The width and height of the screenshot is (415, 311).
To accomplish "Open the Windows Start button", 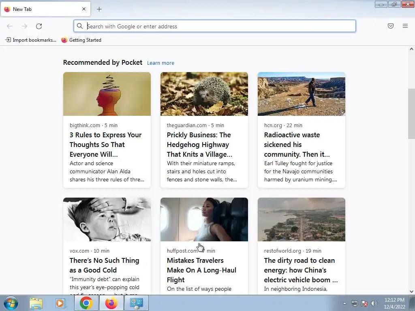I will click(11, 303).
